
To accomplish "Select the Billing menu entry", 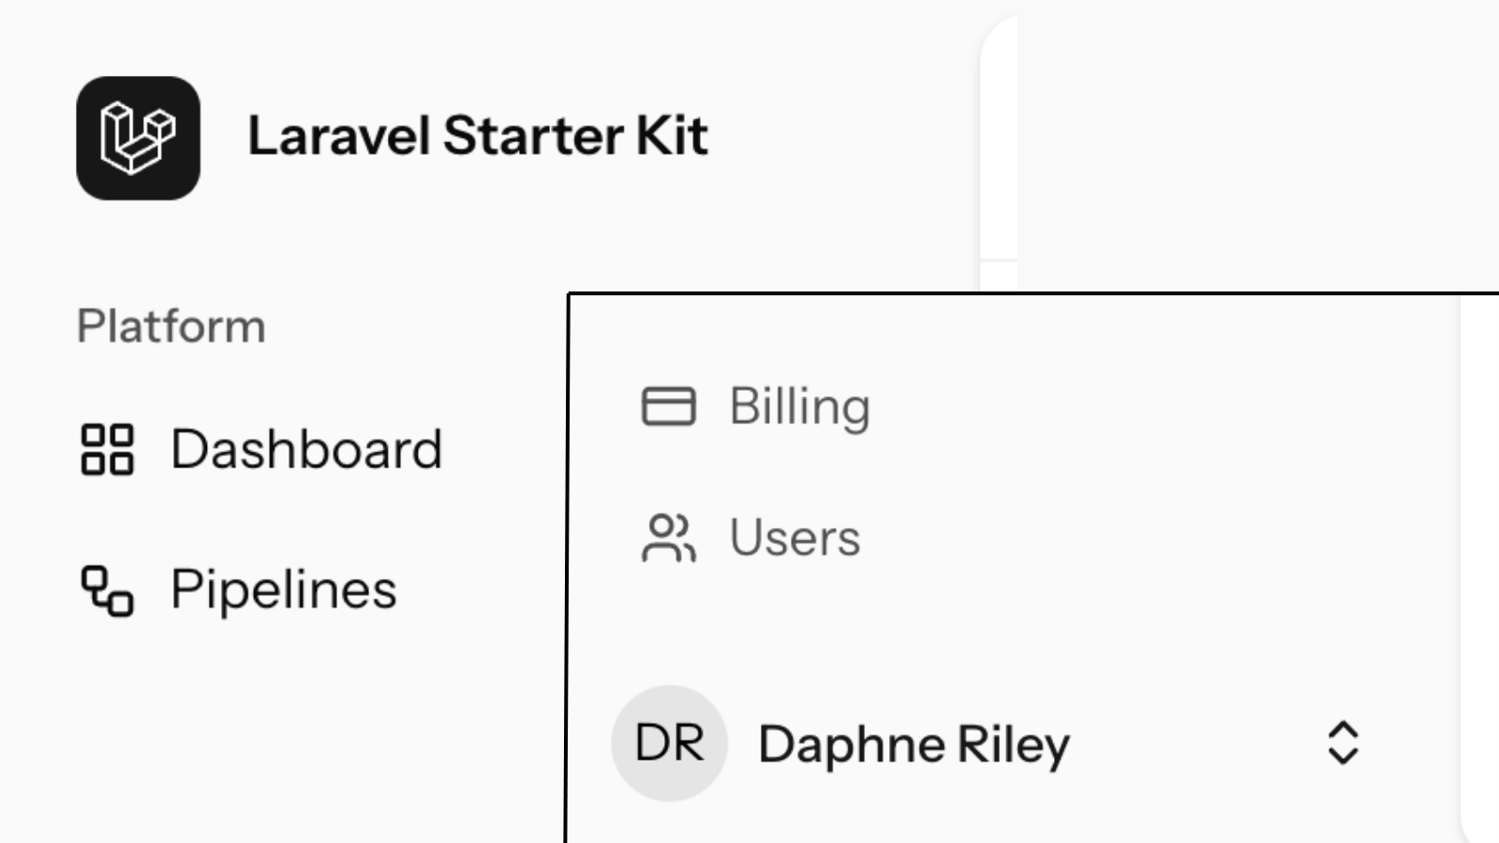I will click(x=799, y=407).
